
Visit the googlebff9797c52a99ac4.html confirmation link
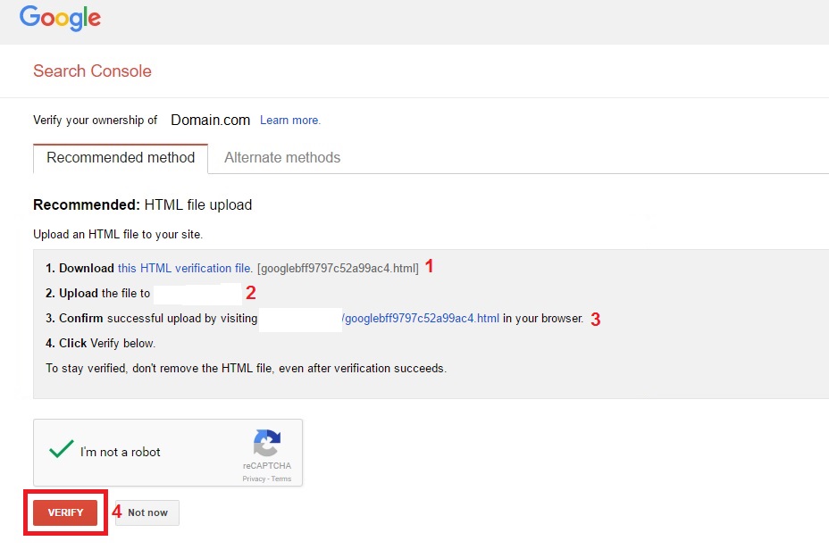tap(421, 318)
